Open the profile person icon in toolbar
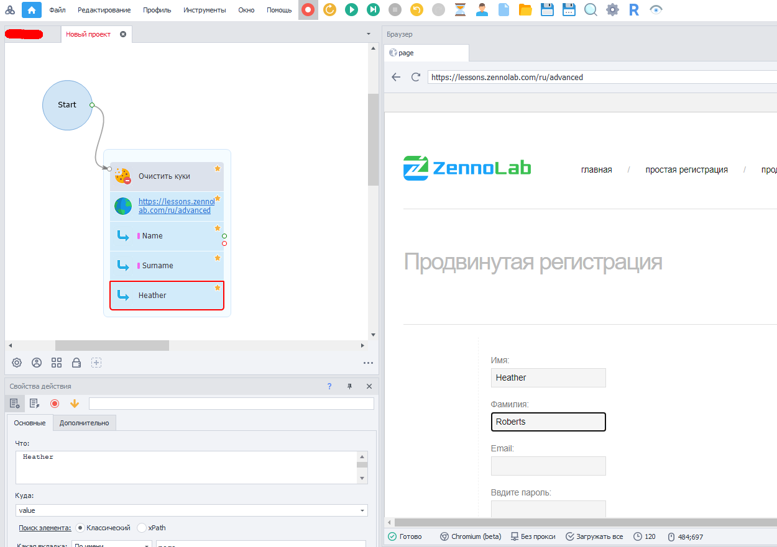This screenshot has height=547, width=777. (482, 9)
